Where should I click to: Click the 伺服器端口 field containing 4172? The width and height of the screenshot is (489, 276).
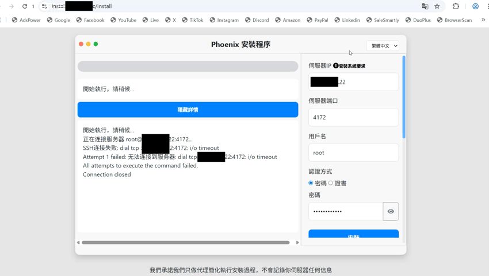click(x=354, y=117)
